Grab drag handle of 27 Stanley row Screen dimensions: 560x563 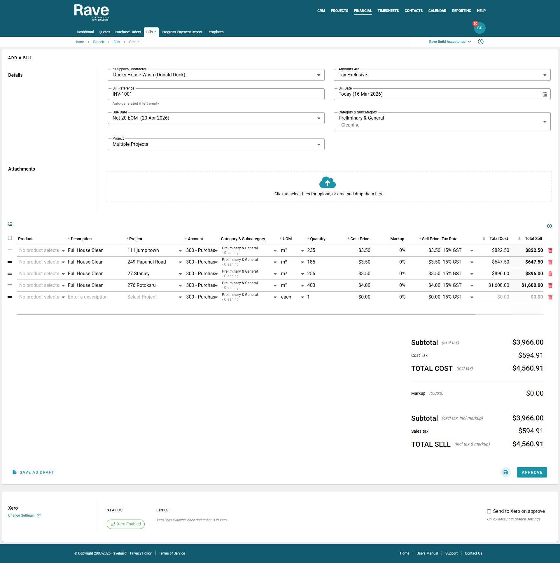click(x=10, y=274)
